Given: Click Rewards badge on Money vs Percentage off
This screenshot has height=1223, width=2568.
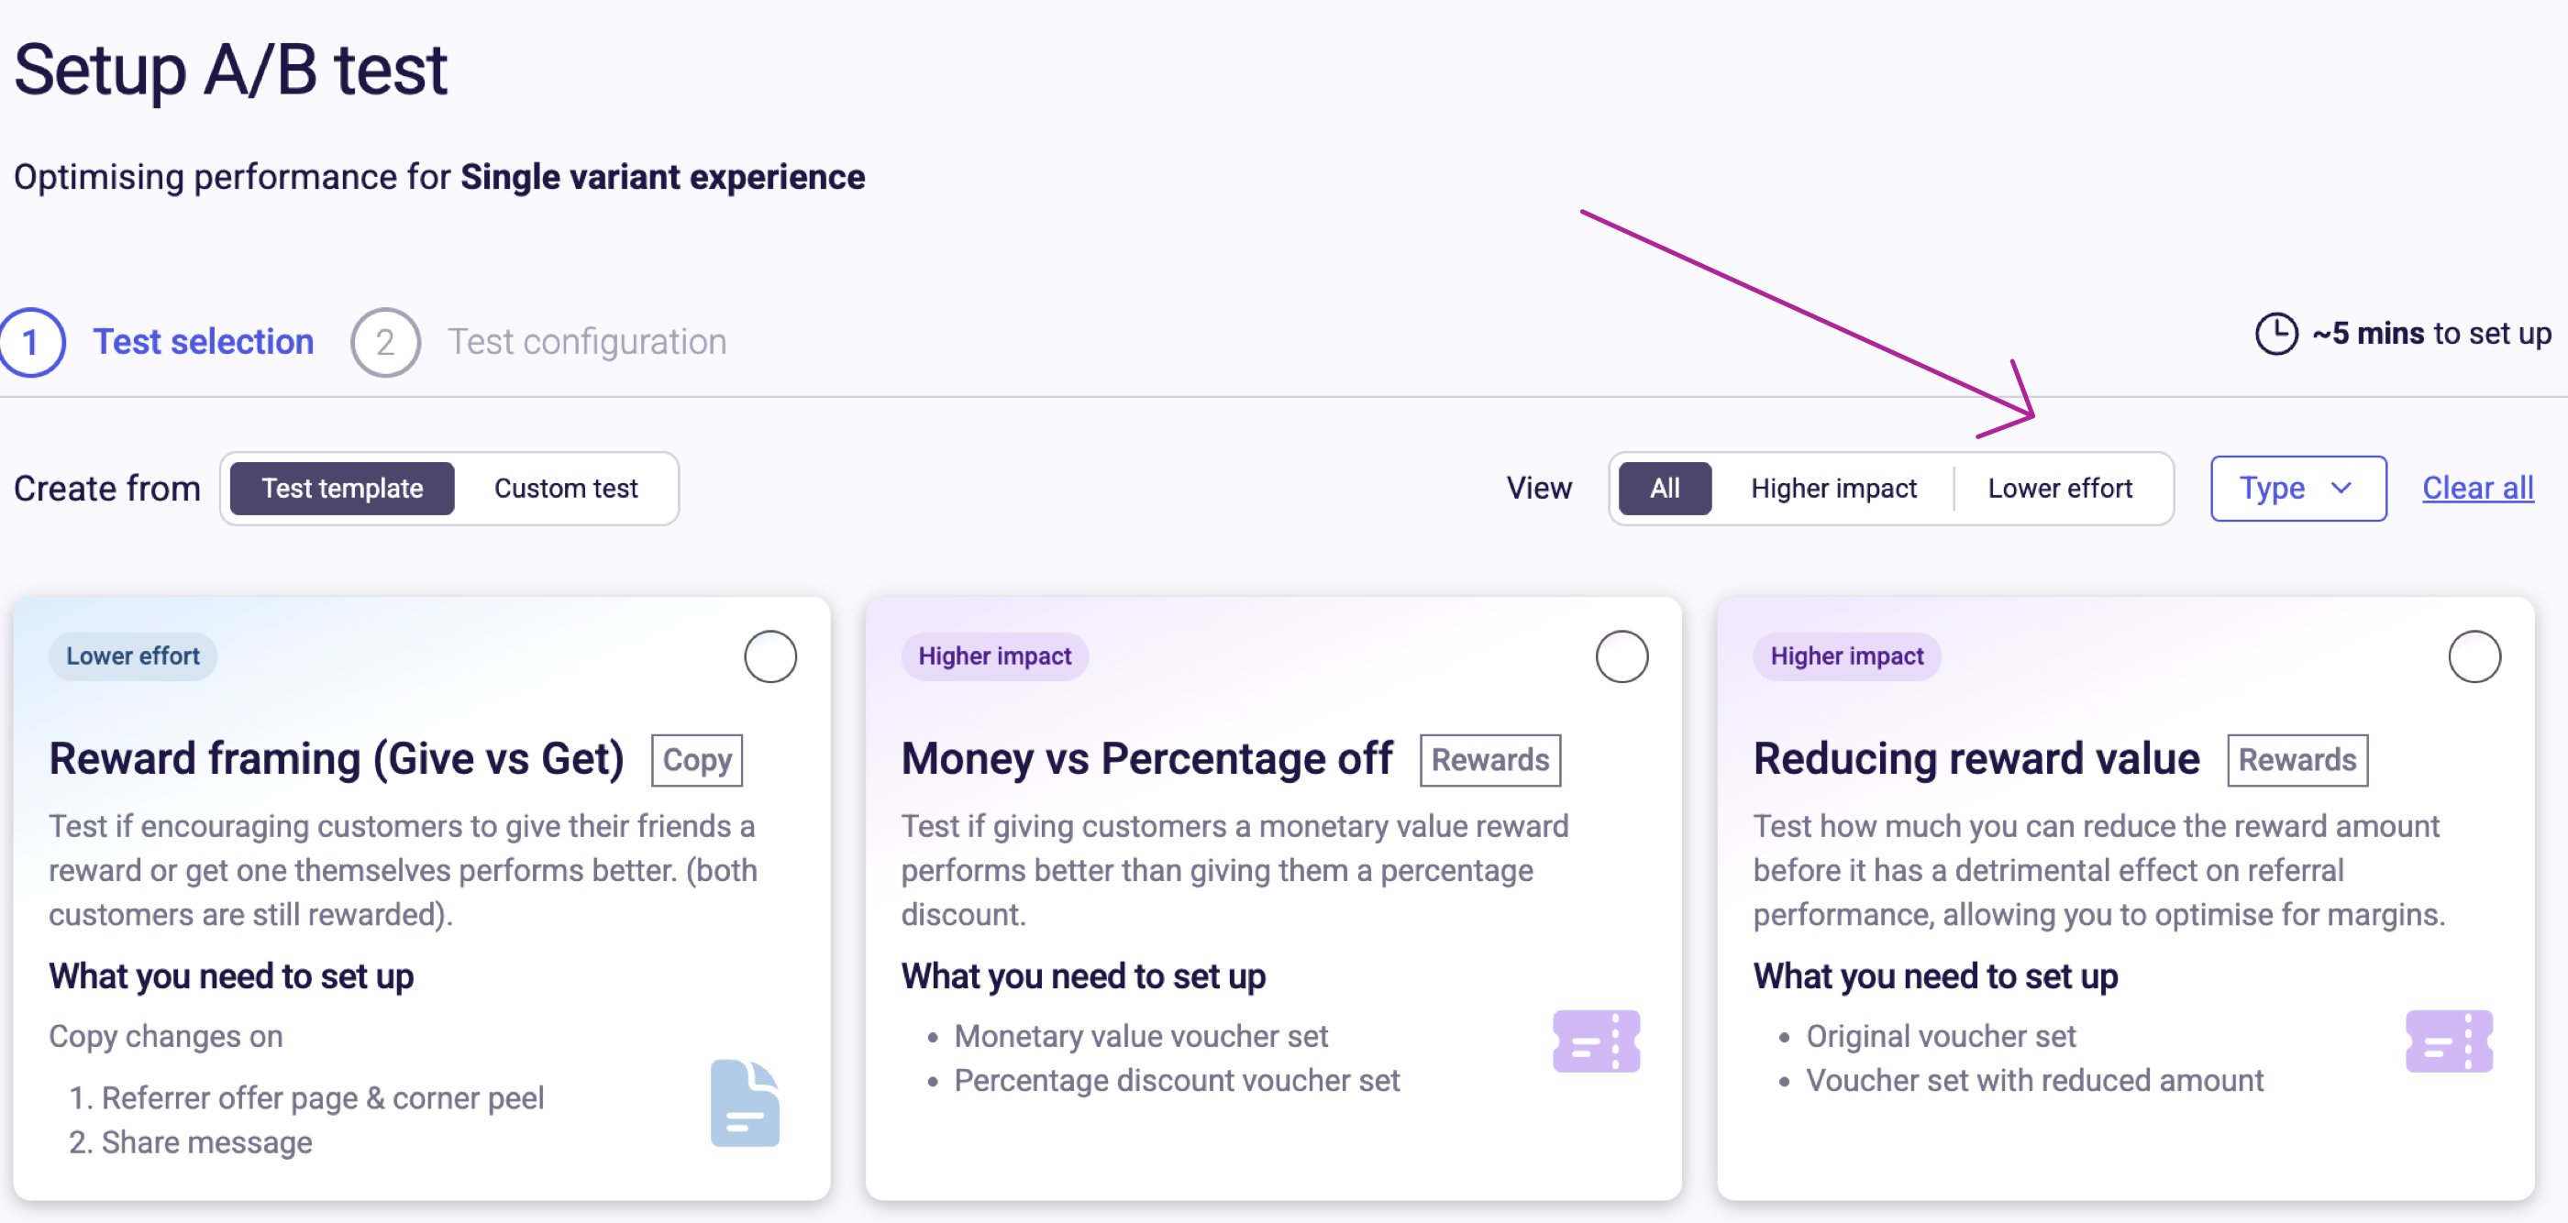Looking at the screenshot, I should (1489, 759).
